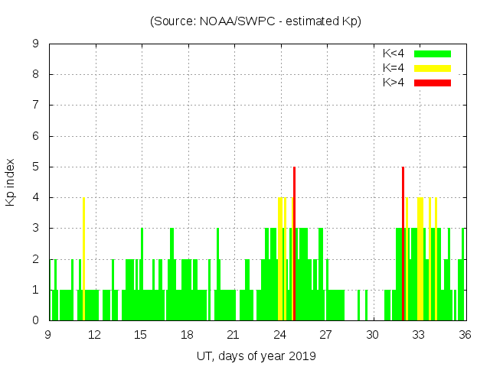Click y-axis tick label 5
Viewport: 490px width, 367px height.
(x=37, y=167)
